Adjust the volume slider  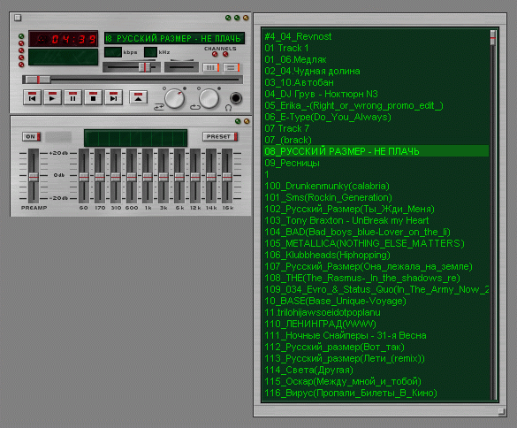(x=132, y=67)
